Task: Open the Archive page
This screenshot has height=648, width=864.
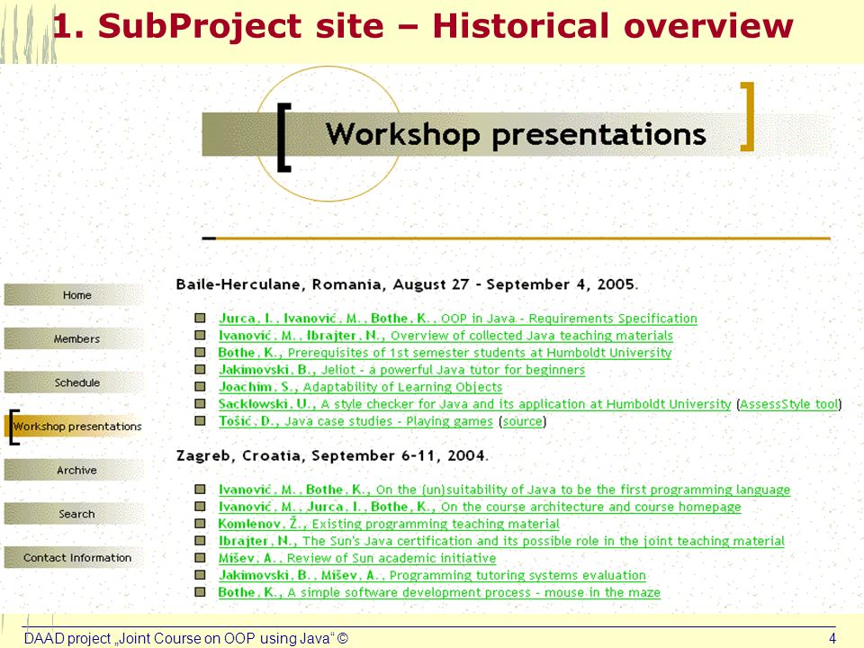Action: click(75, 470)
